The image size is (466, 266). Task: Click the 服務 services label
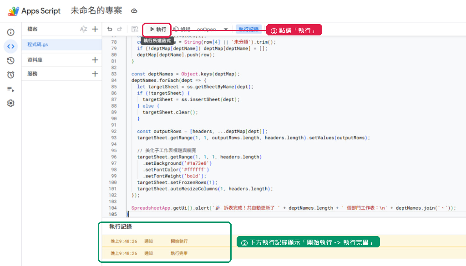click(32, 74)
